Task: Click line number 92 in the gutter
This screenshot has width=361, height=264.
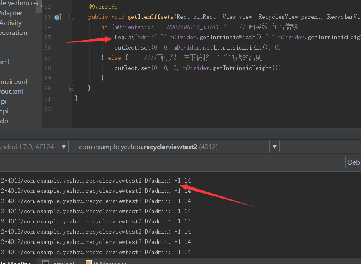Action: pos(48,109)
